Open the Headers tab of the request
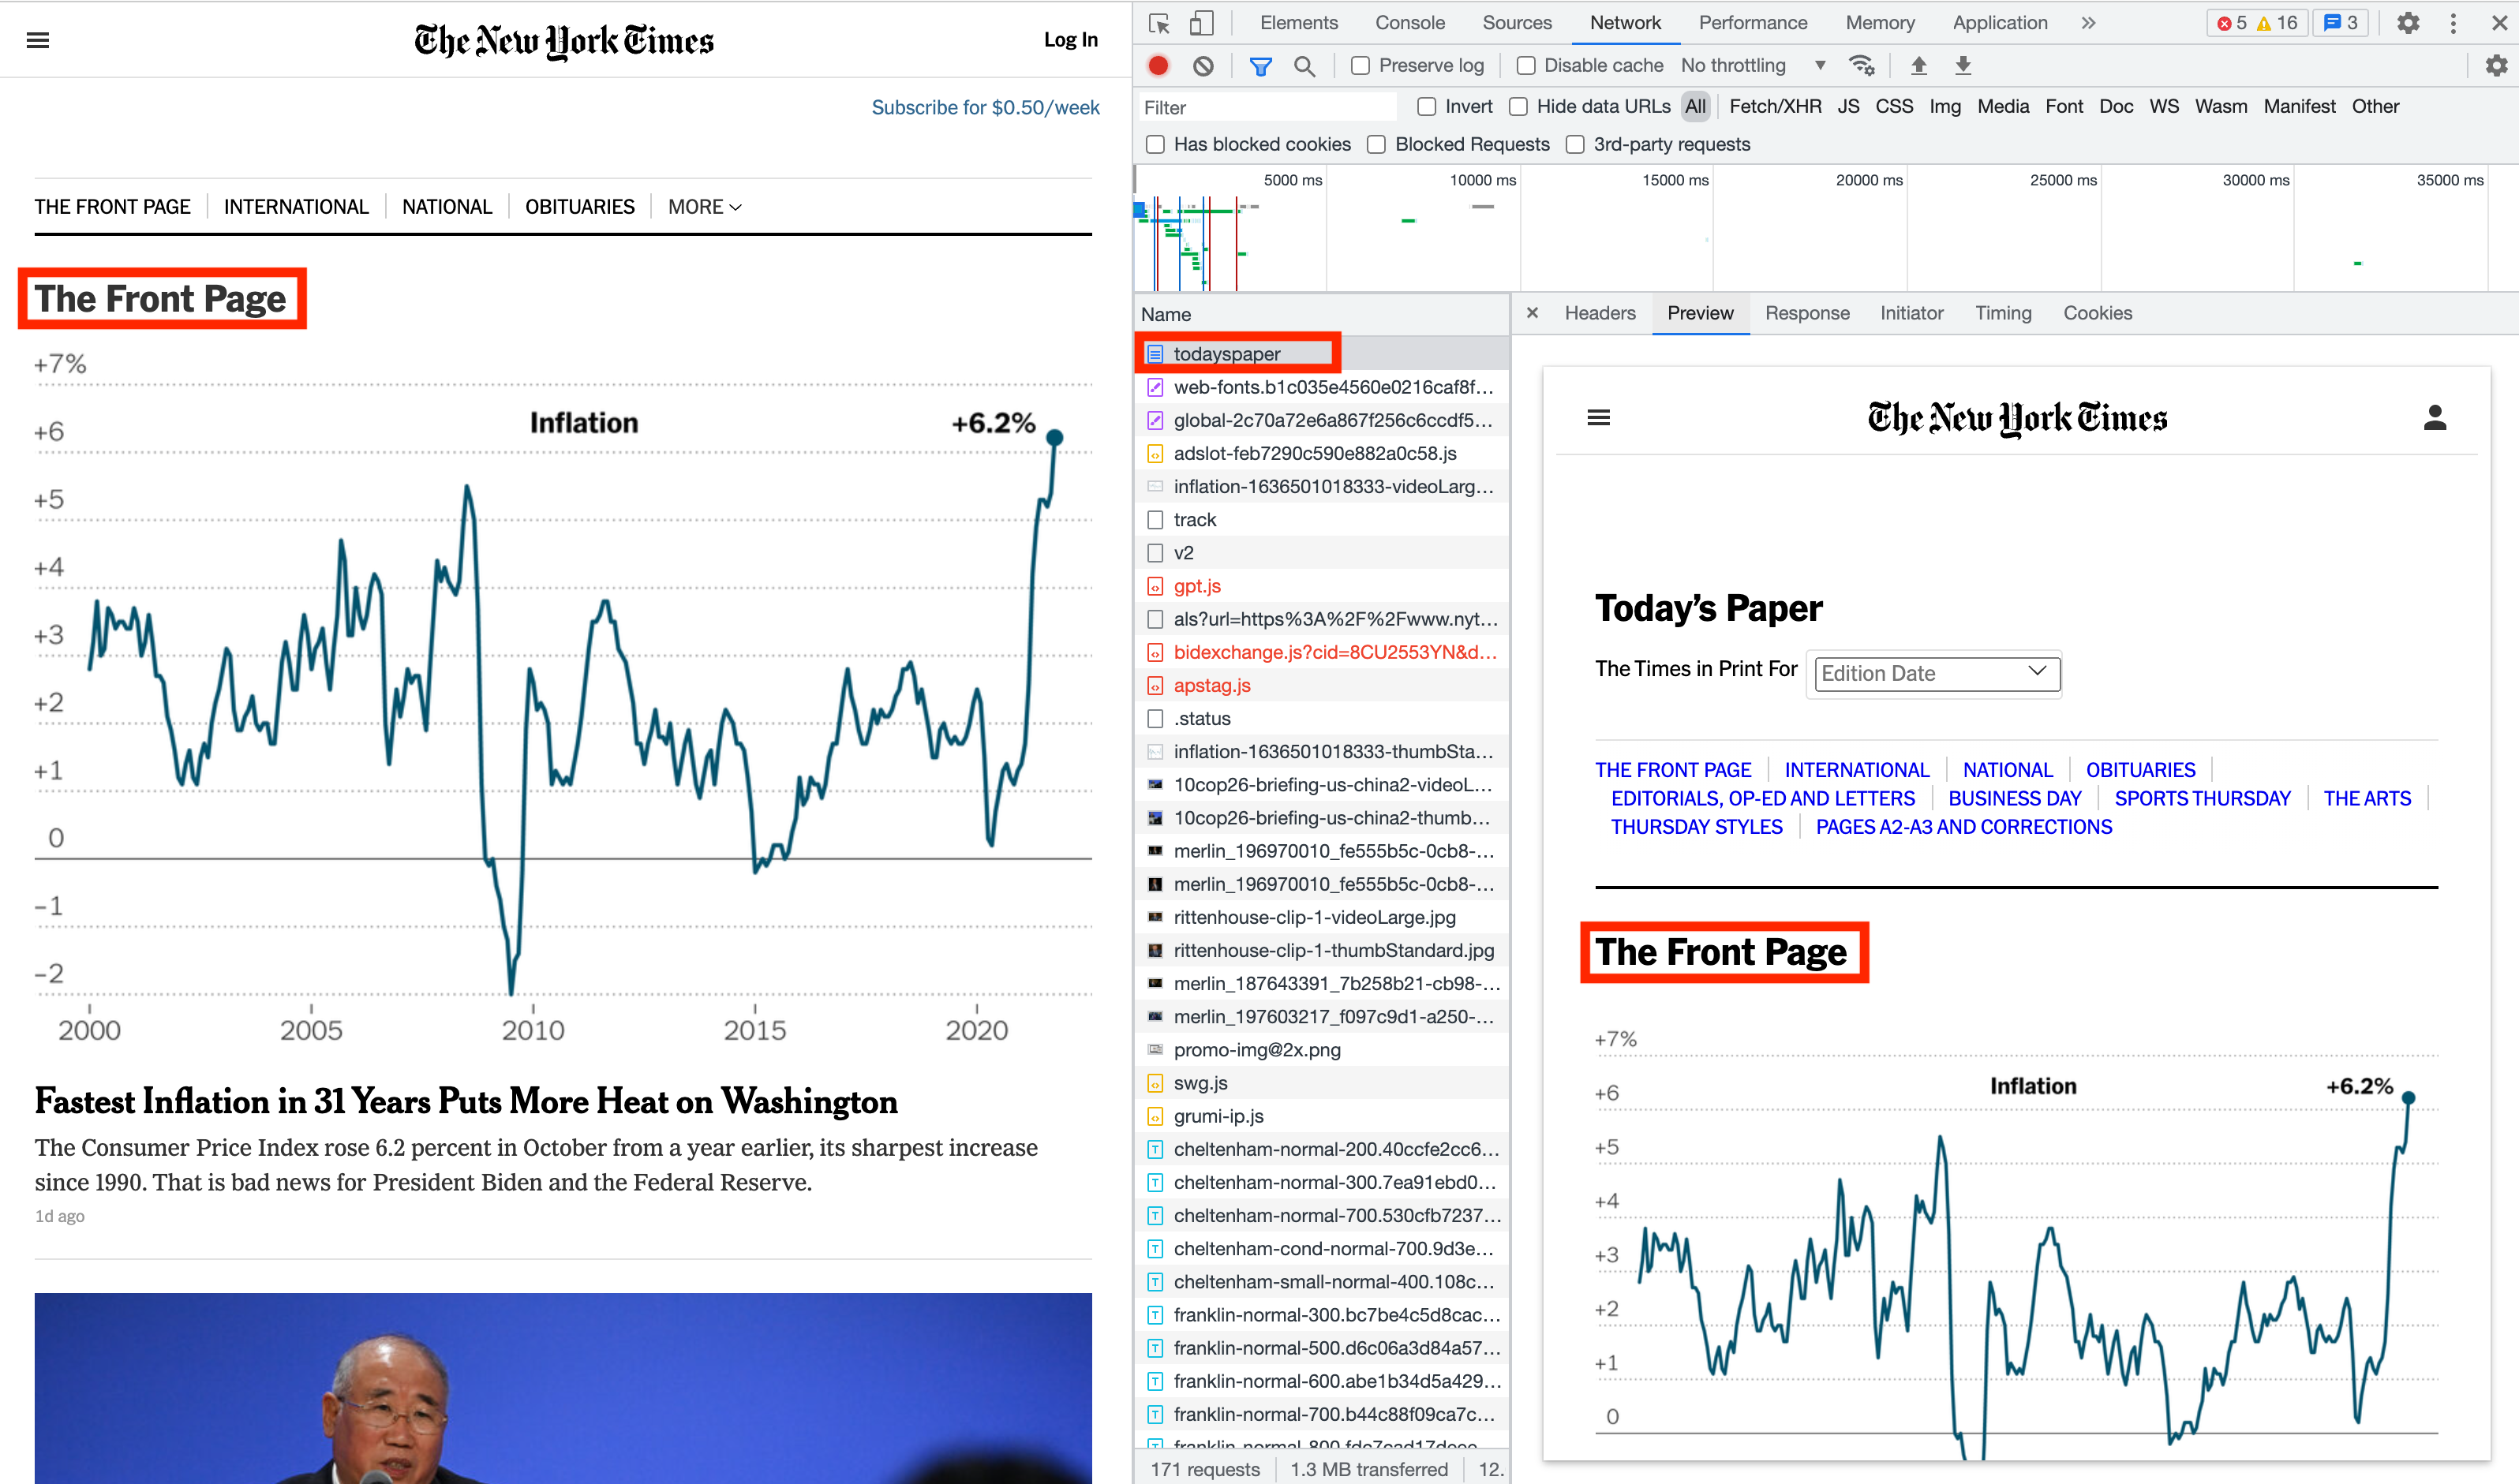Viewport: 2519px width, 1484px height. (x=1599, y=313)
